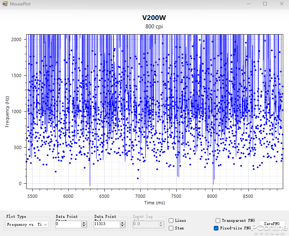Click the Data Point End field showing 11313
Viewport: 289px width, 236px height.
pos(107,224)
